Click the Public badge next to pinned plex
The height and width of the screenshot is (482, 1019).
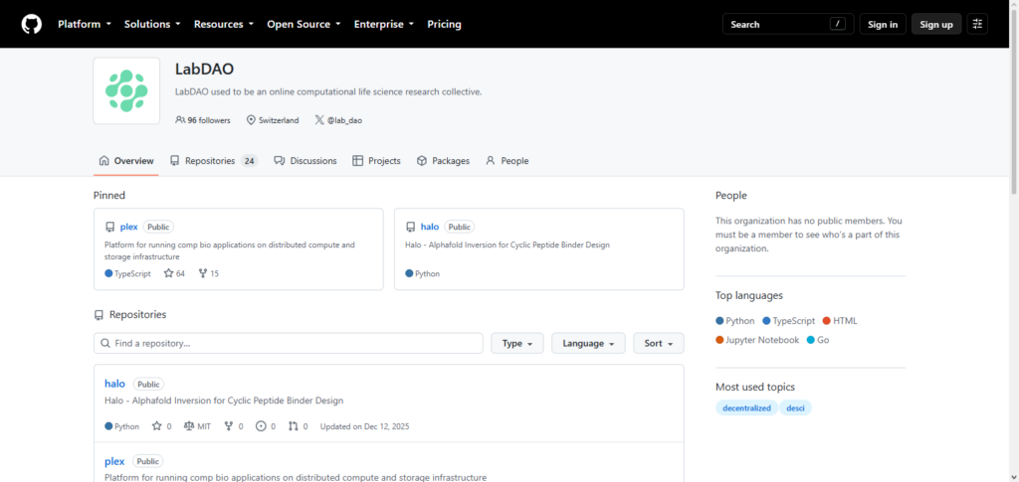click(x=158, y=227)
